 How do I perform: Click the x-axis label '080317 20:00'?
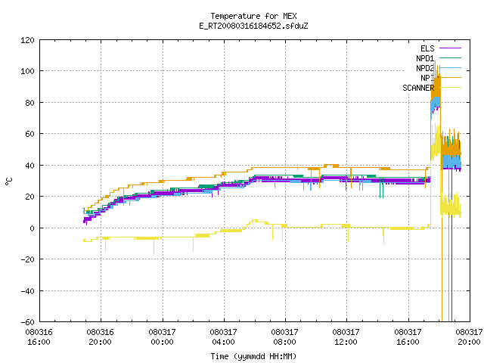coord(469,337)
